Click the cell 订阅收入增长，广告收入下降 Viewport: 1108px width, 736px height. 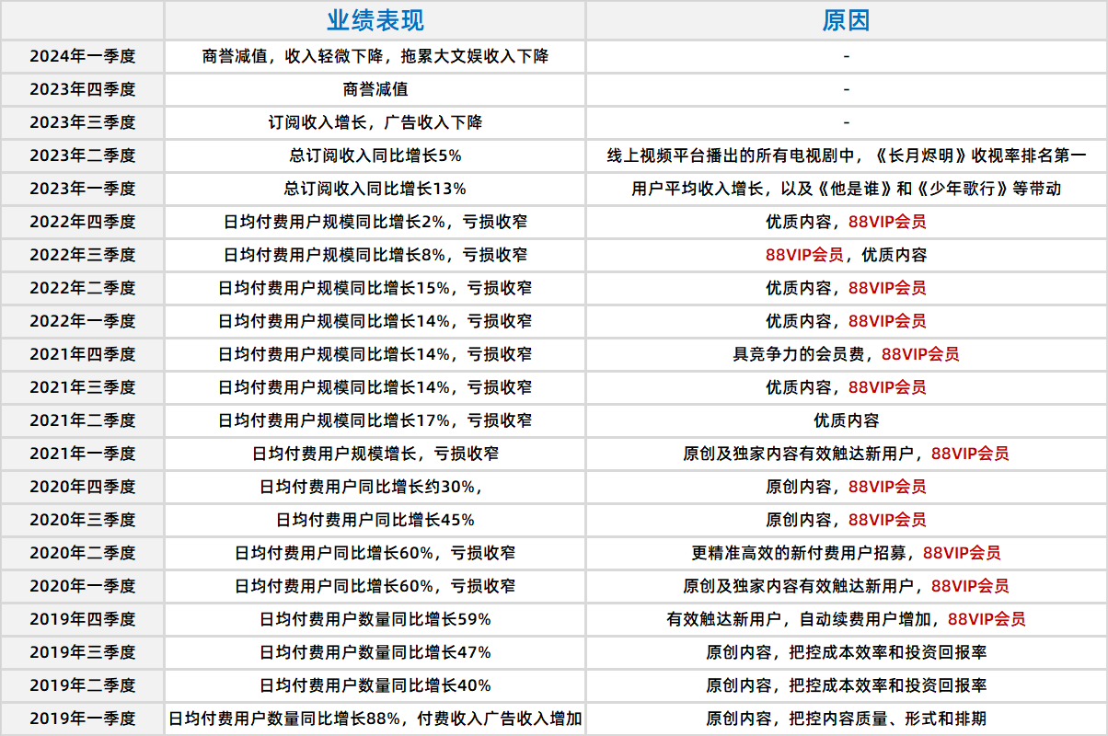pyautogui.click(x=375, y=122)
